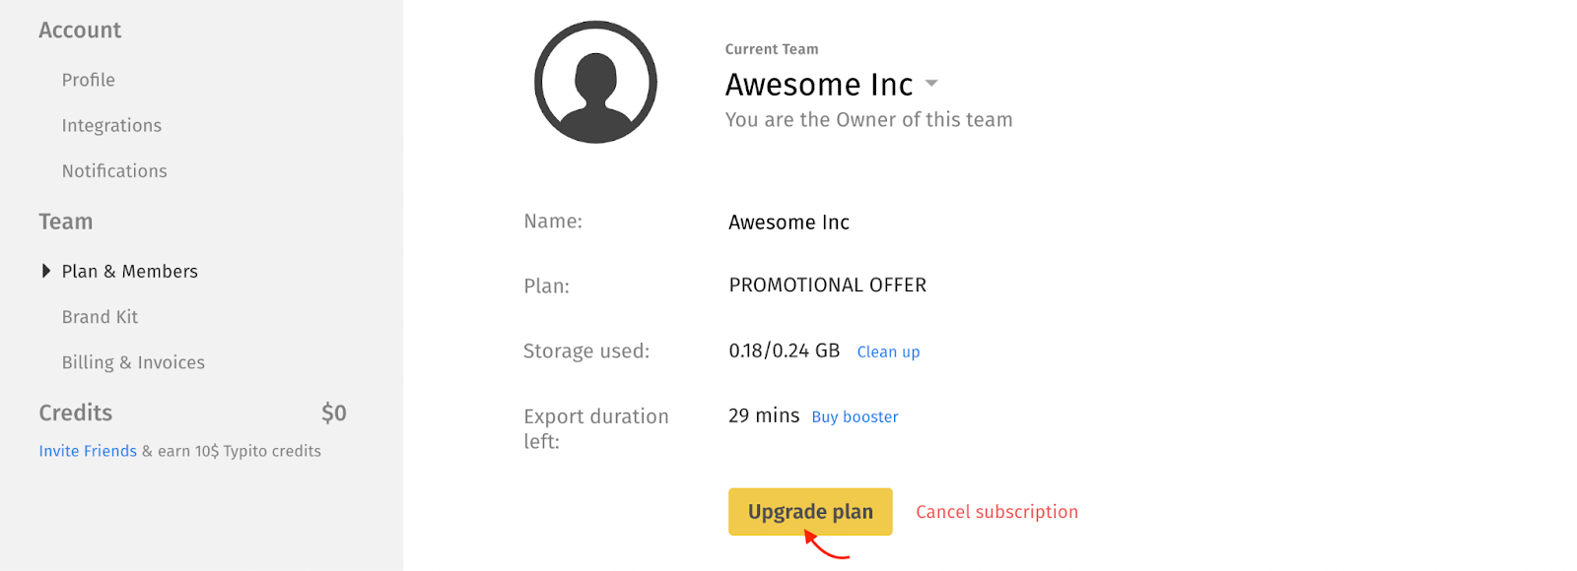Click the PROMOTIONAL OFFER plan text
The image size is (1577, 571).
(x=828, y=285)
